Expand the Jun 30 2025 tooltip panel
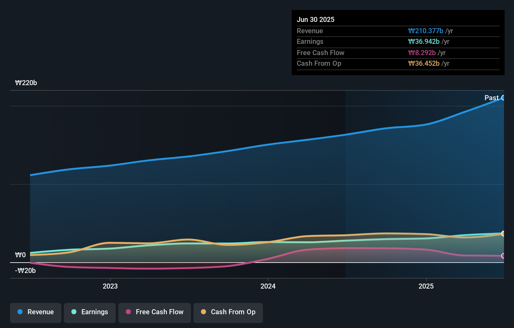Image resolution: width=514 pixels, height=328 pixels. (x=398, y=42)
